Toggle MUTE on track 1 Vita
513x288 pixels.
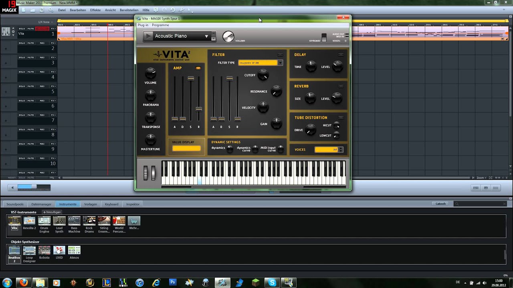30,29
